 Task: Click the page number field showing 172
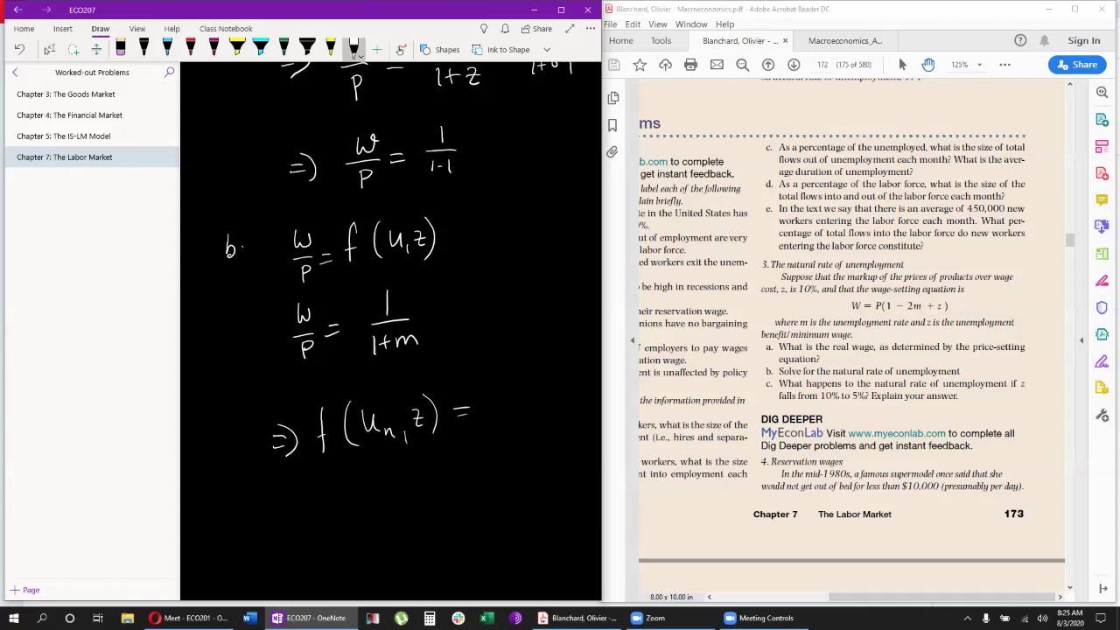[x=822, y=65]
